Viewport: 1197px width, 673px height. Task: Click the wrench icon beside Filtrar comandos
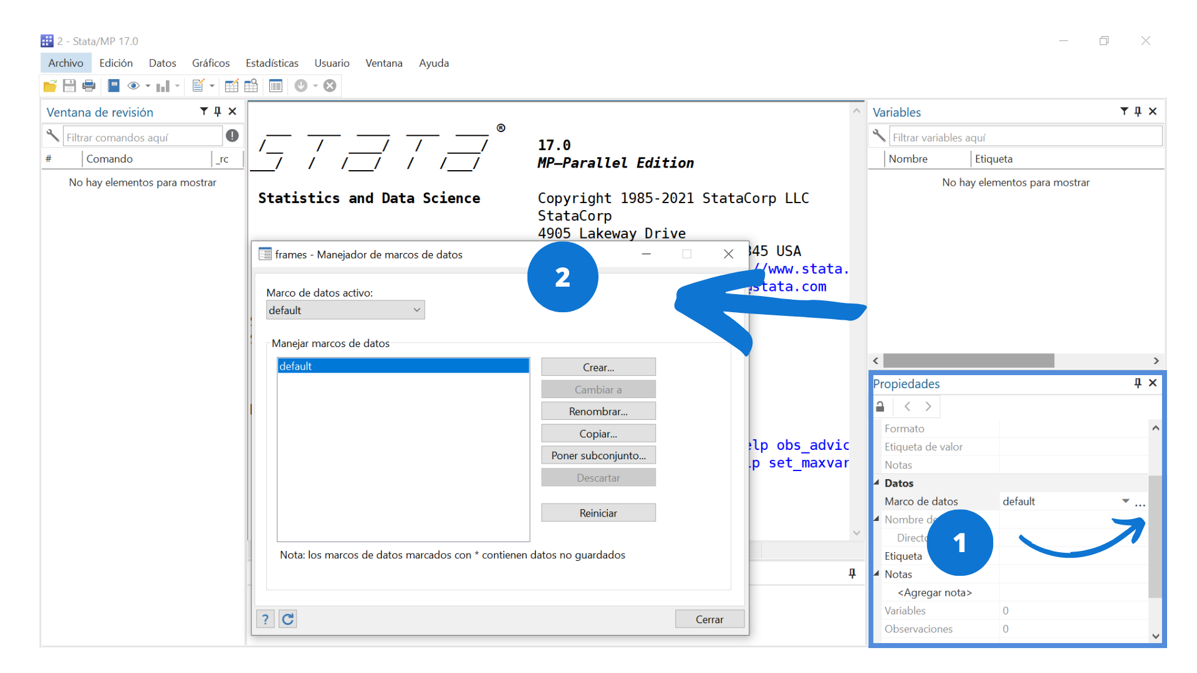point(52,136)
